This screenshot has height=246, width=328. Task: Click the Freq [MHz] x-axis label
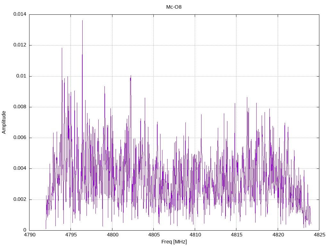coord(174,242)
